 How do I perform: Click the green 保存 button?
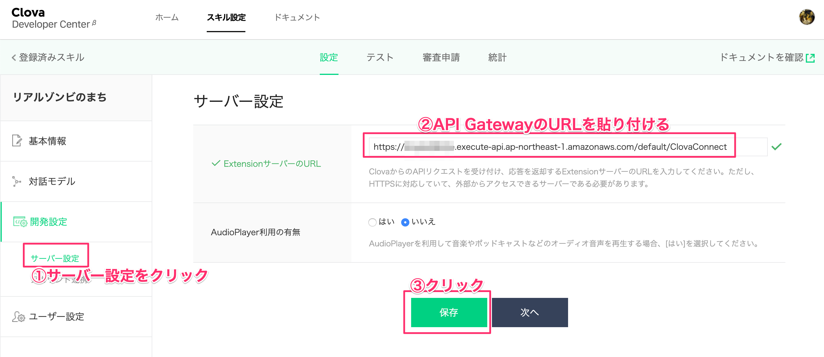pos(449,312)
